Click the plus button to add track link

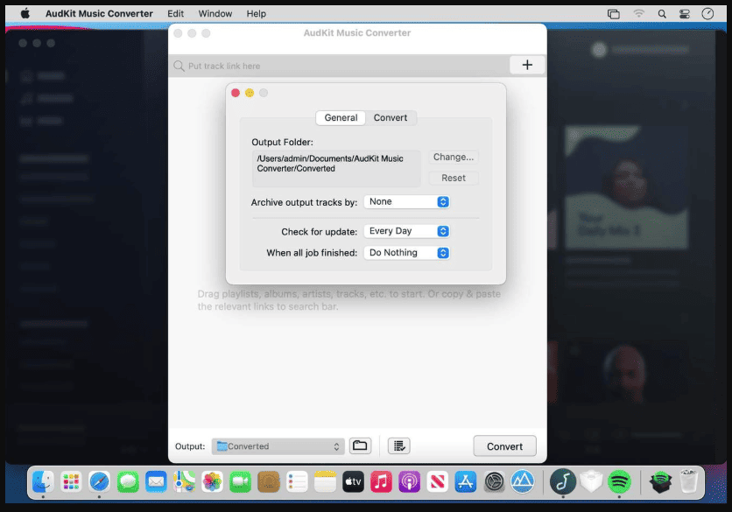click(527, 65)
